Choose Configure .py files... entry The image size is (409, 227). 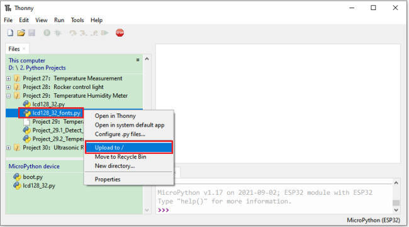(x=129, y=134)
